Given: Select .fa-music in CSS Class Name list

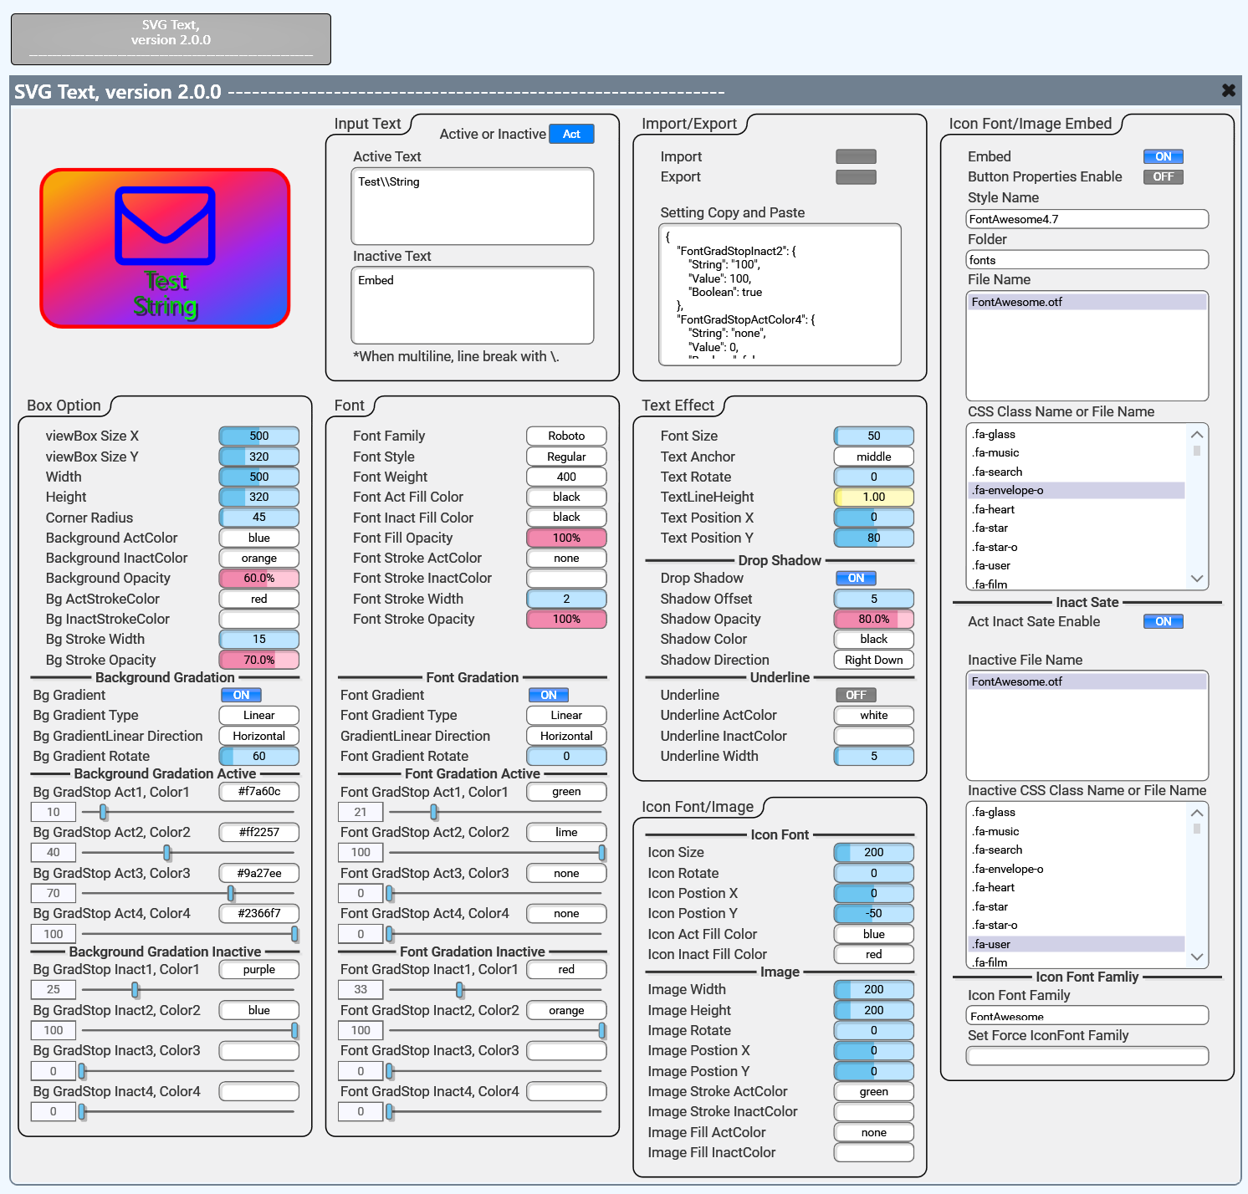Looking at the screenshot, I should [1077, 452].
